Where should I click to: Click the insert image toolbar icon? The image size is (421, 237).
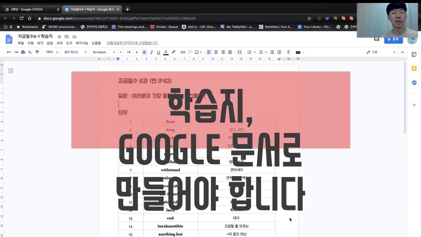pyautogui.click(x=197, y=52)
